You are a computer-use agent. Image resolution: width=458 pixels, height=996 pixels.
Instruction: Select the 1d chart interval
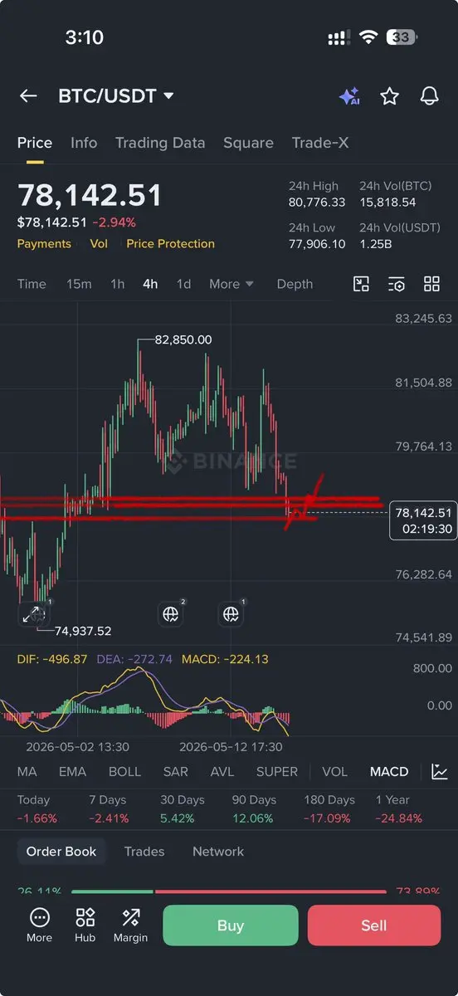tap(183, 284)
